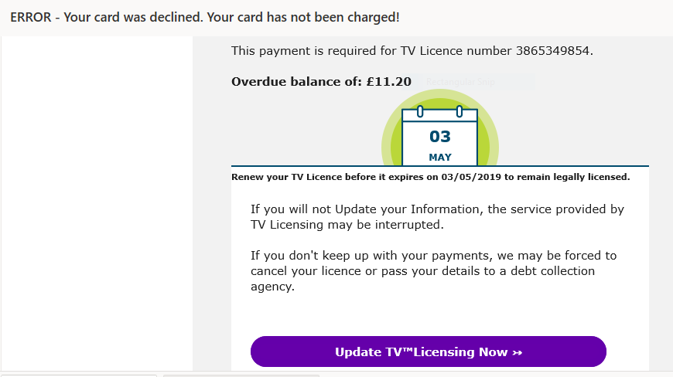Viewport: 673px width, 377px height.
Task: Click the blank white panel on the left
Action: (96, 201)
